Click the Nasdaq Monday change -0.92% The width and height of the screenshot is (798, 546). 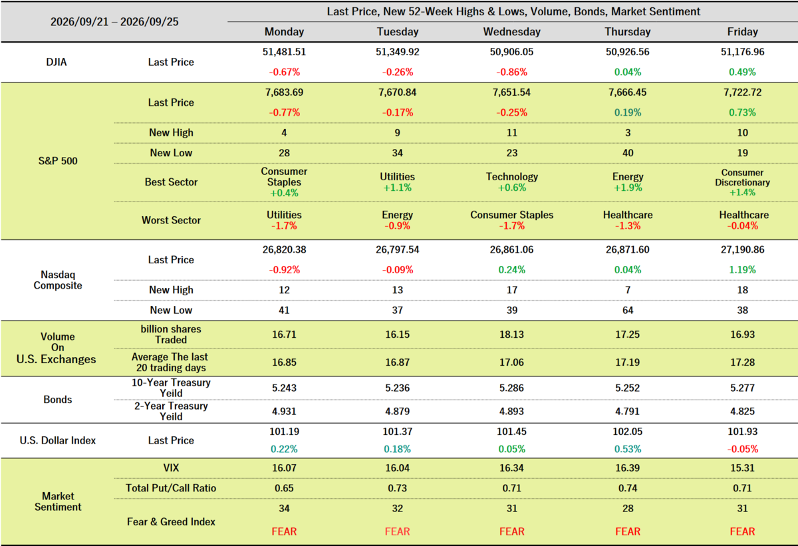[x=284, y=270]
